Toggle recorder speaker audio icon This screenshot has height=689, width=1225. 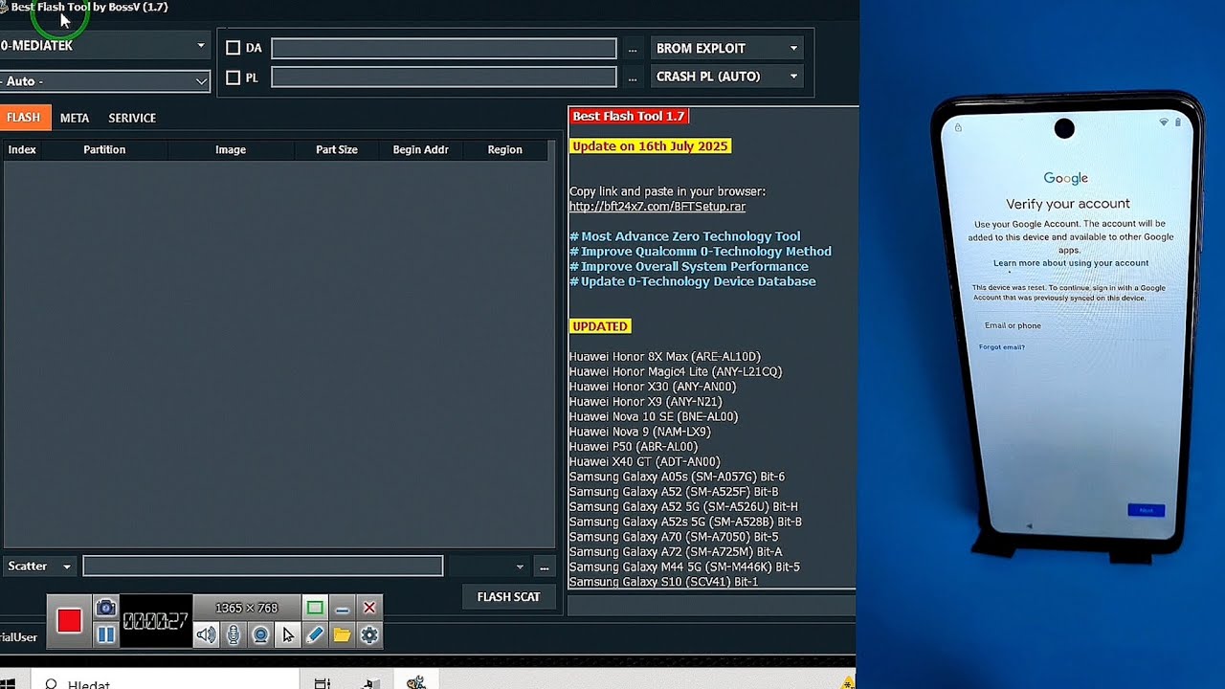tap(206, 634)
